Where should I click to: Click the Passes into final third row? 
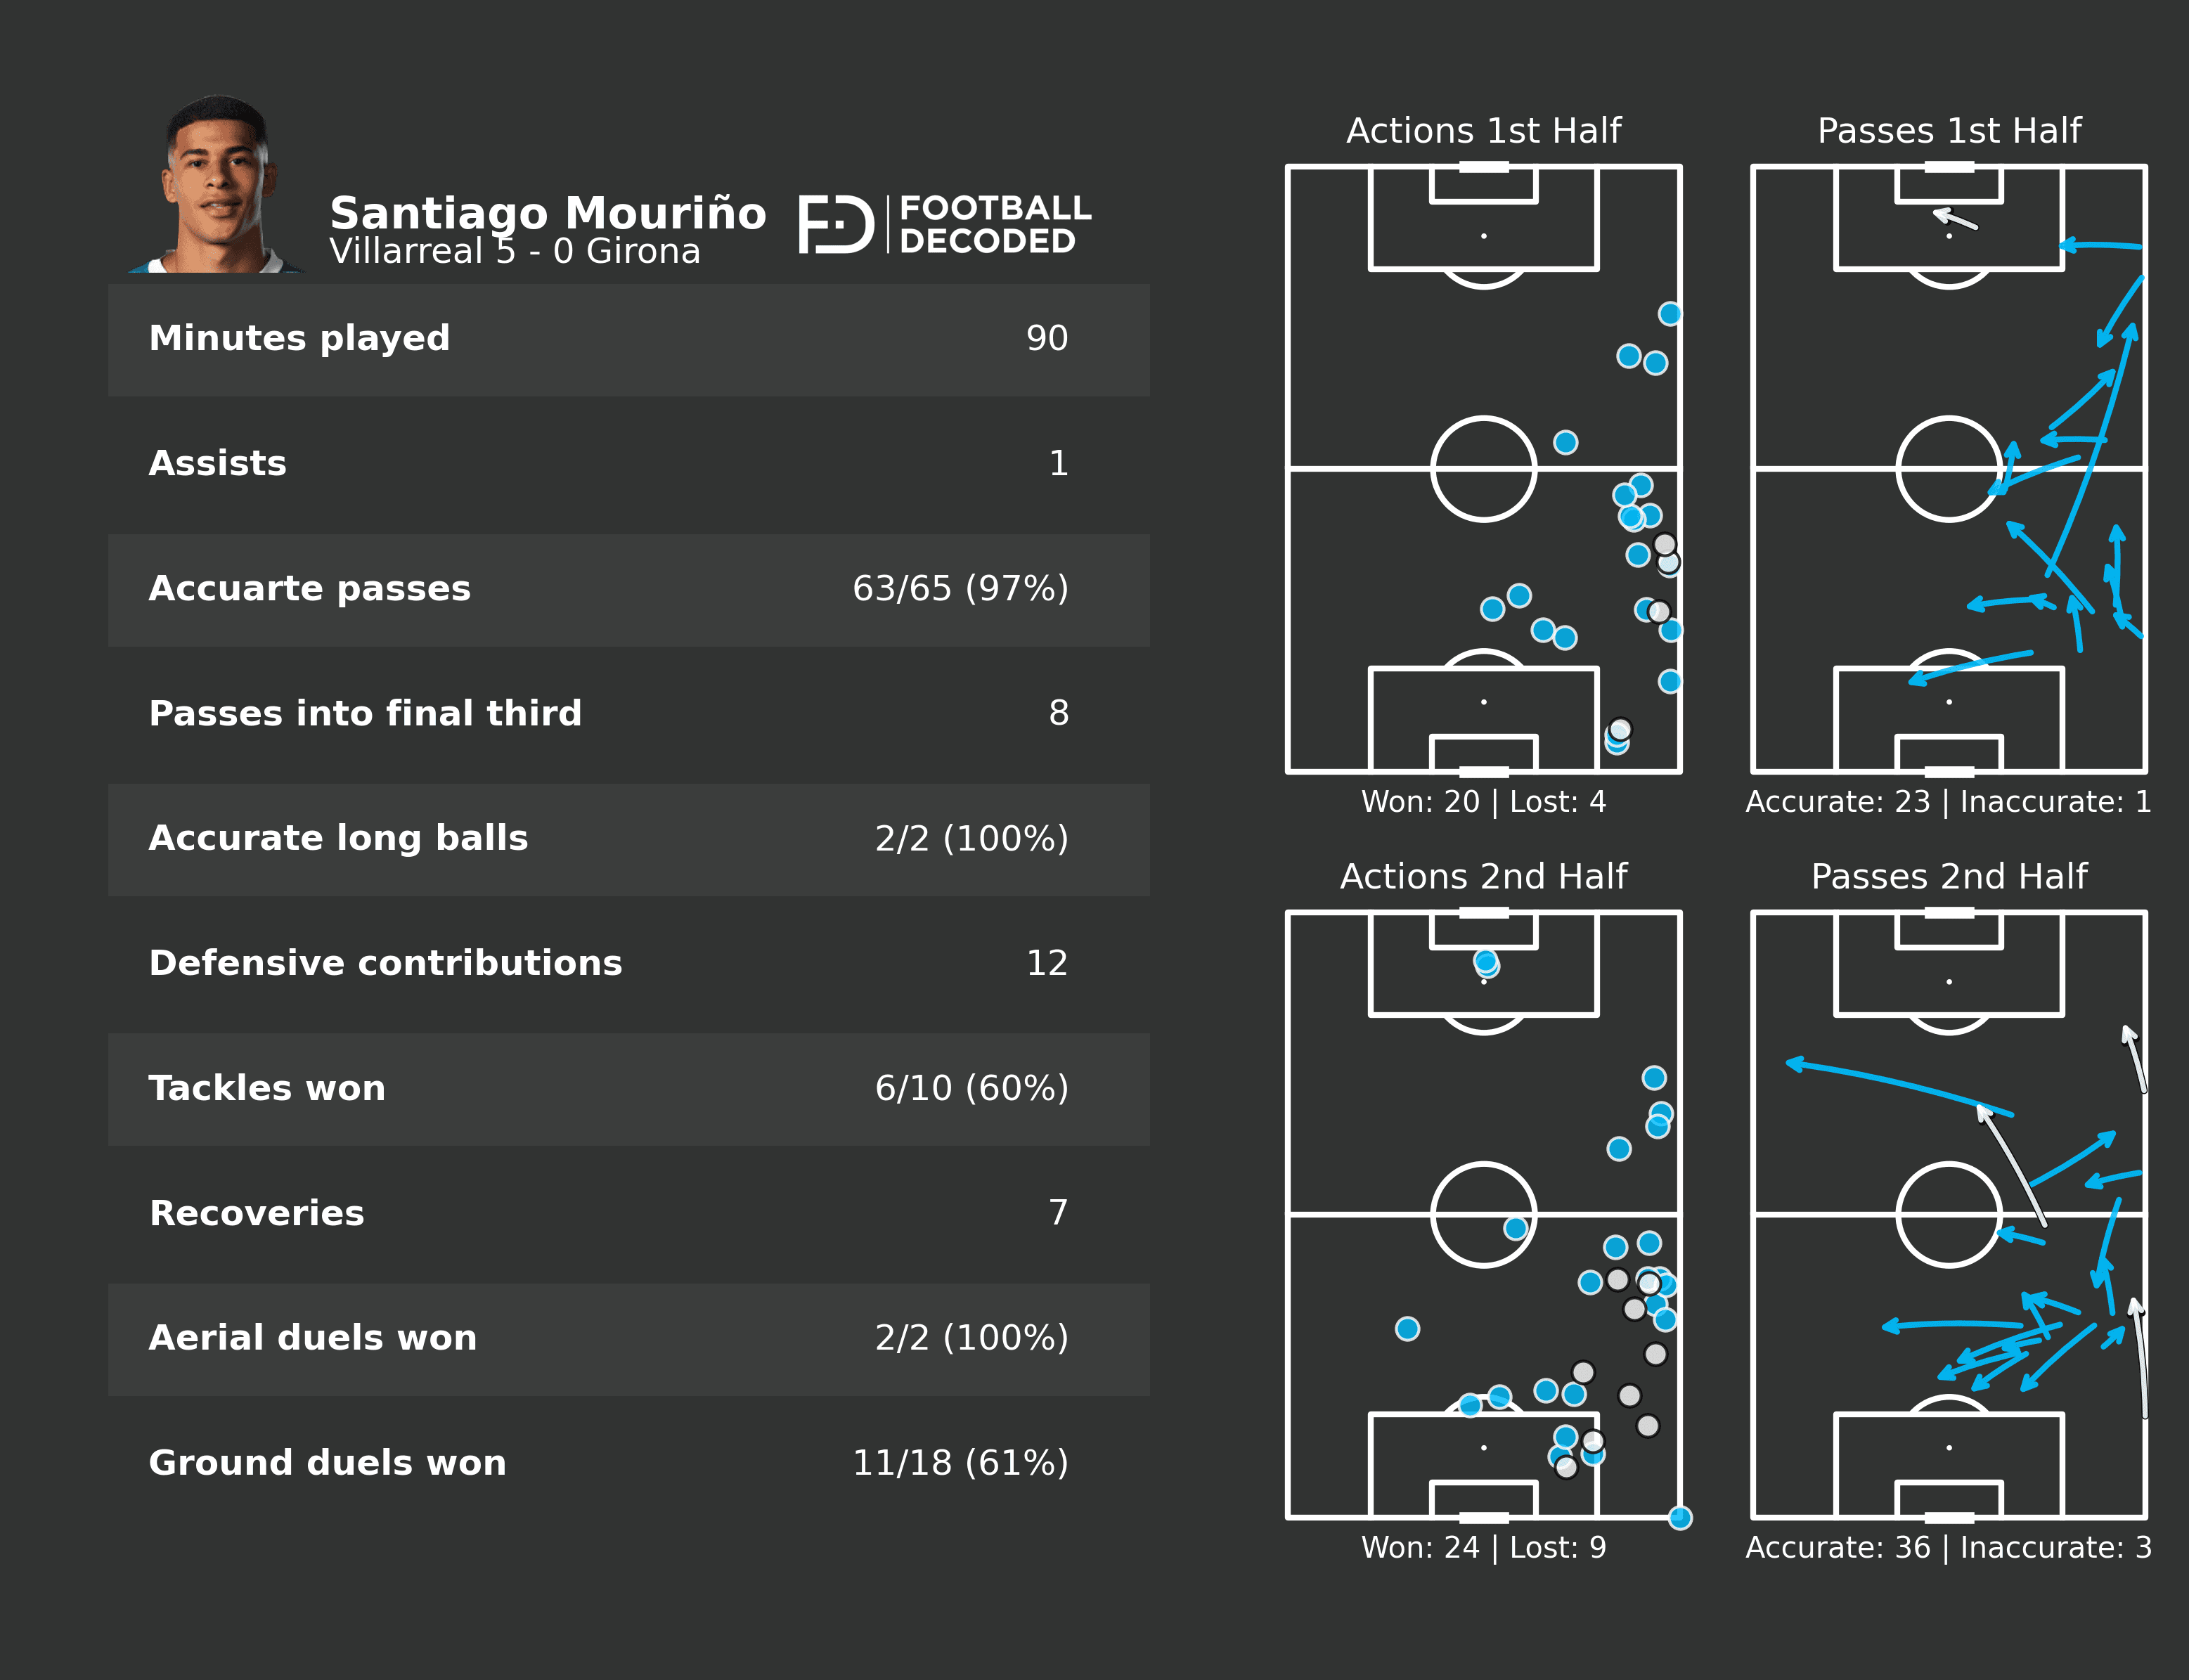(628, 714)
